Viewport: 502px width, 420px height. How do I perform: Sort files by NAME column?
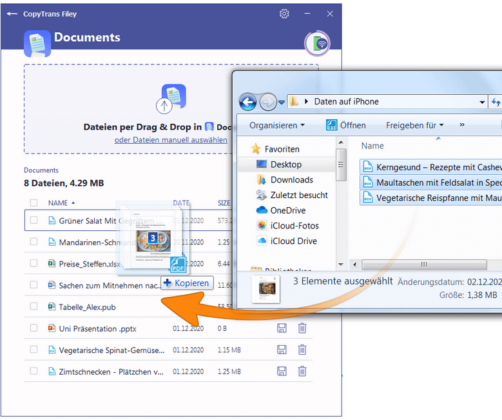coord(61,203)
